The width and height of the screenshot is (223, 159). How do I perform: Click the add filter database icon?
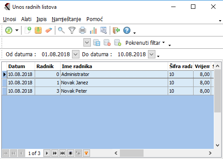(x=118, y=43)
